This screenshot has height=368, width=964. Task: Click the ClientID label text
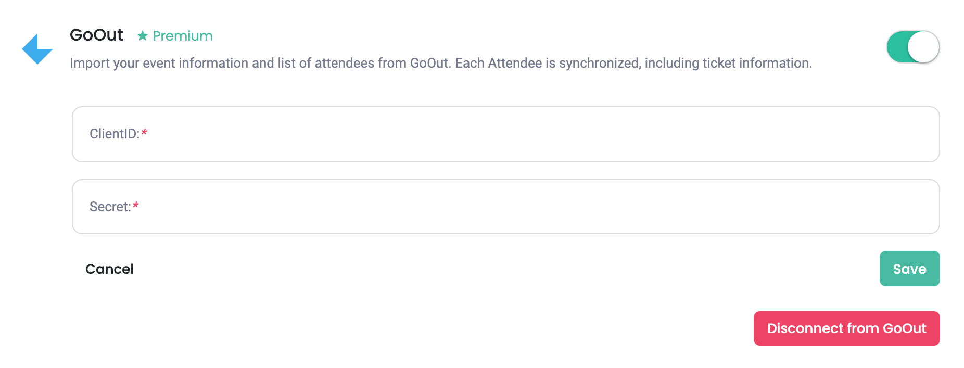[115, 134]
